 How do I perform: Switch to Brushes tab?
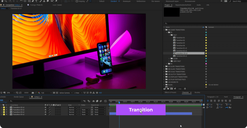(x=197, y=93)
